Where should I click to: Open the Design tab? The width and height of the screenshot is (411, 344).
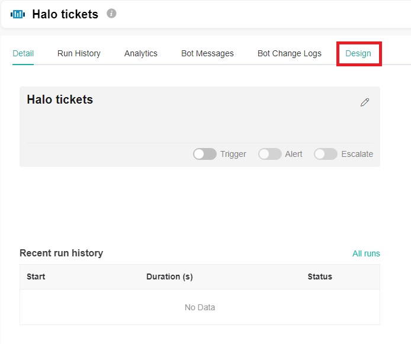(358, 53)
